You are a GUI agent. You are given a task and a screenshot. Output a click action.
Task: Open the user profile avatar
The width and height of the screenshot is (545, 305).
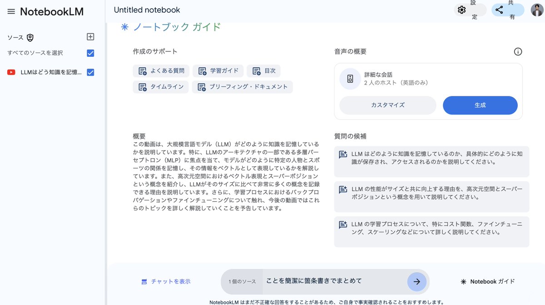536,10
